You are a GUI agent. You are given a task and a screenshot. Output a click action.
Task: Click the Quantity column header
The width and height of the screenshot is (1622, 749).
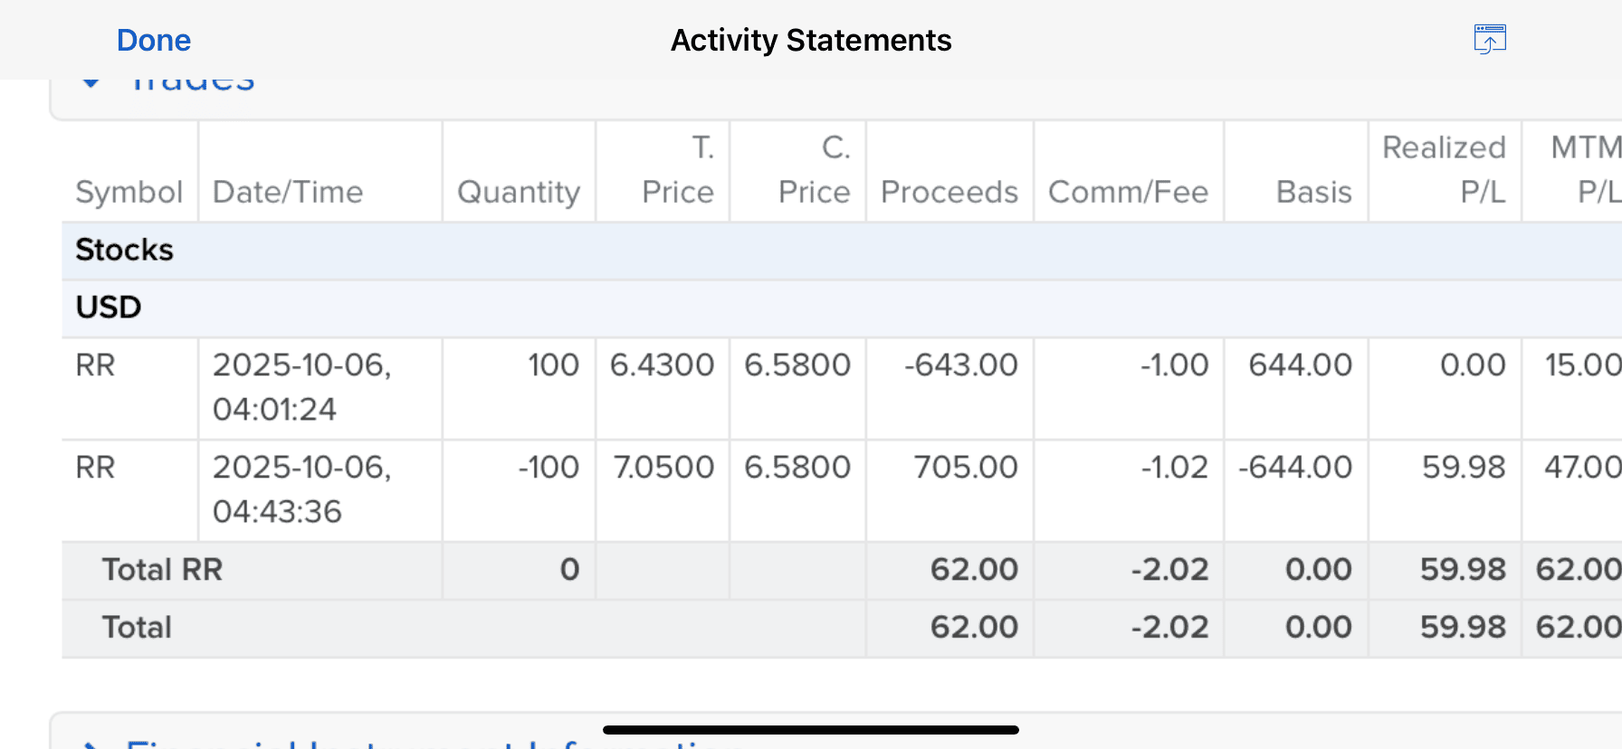coord(518,192)
